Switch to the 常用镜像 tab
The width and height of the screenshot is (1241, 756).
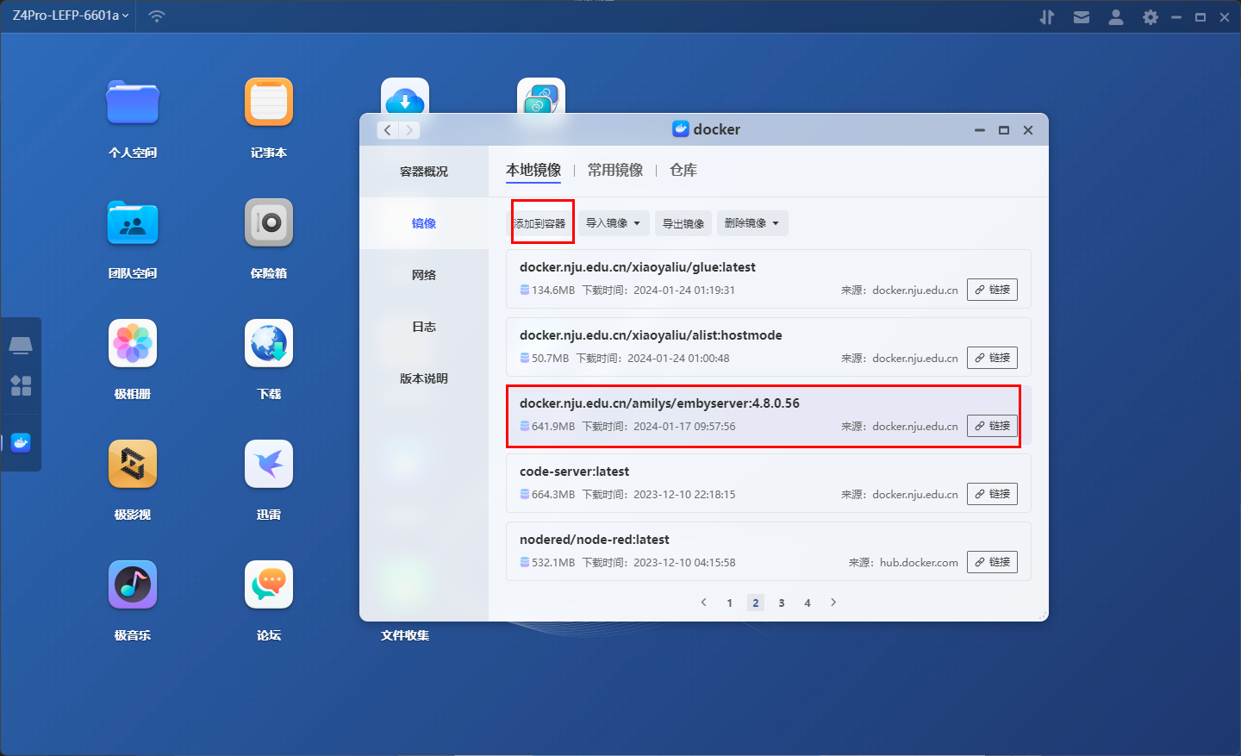click(x=615, y=171)
